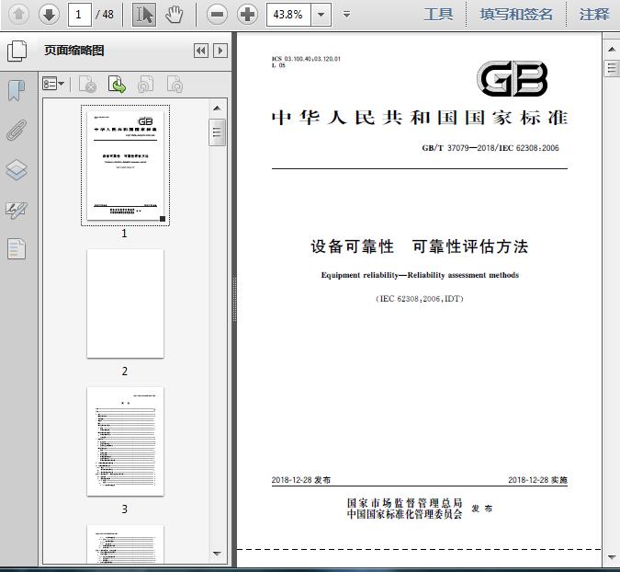Activate the text selection cursor tool

coord(144,14)
